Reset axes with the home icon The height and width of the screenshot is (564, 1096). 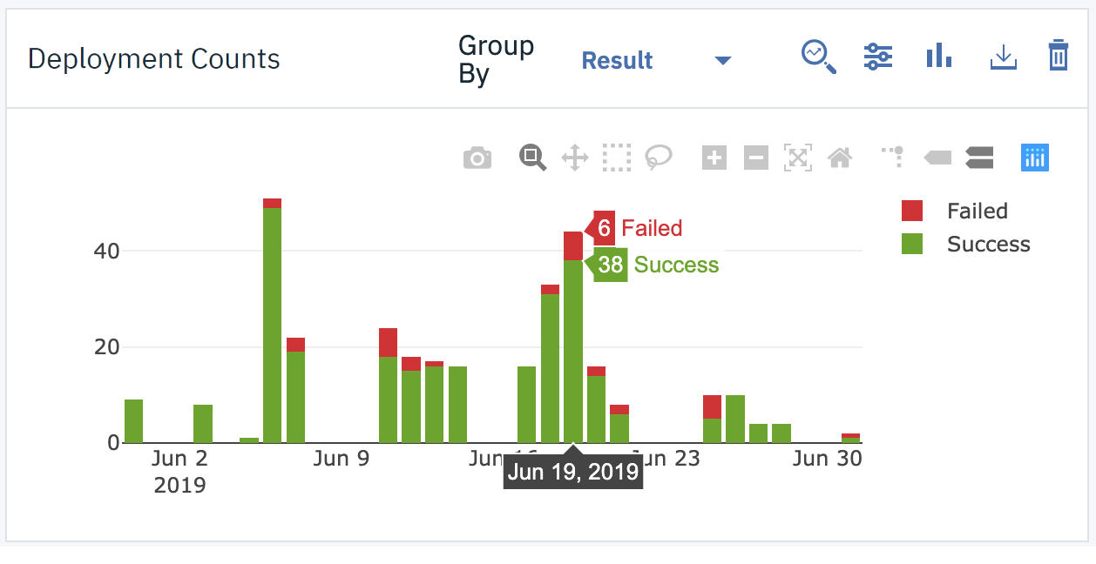tap(840, 158)
